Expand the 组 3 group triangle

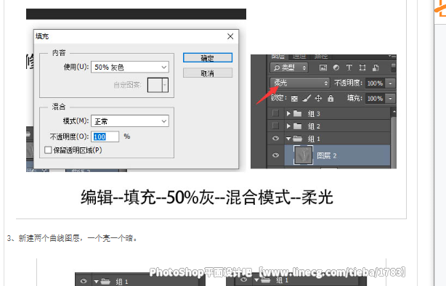click(288, 113)
